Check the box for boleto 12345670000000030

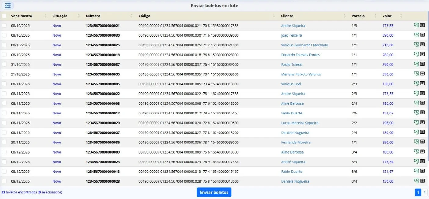pos(4,35)
